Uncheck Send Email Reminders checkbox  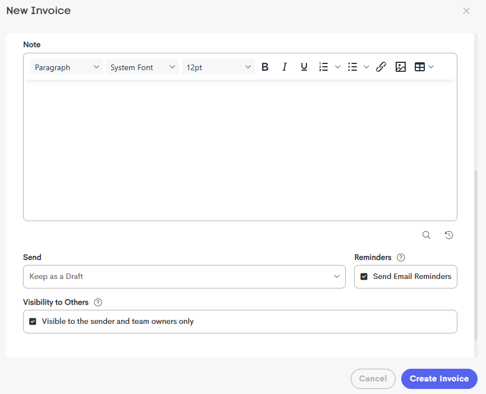point(364,277)
